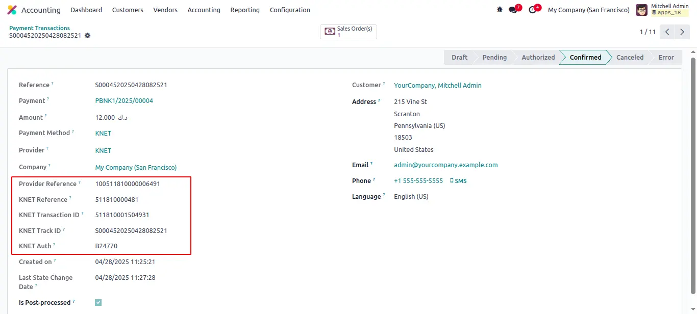This screenshot has height=314, width=697.
Task: Click help tooltip icon beside Is Post-processed
Action: pyautogui.click(x=73, y=301)
